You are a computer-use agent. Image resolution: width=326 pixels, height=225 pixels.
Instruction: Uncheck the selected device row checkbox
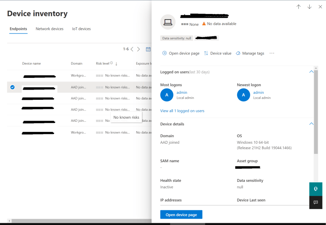coord(12,87)
